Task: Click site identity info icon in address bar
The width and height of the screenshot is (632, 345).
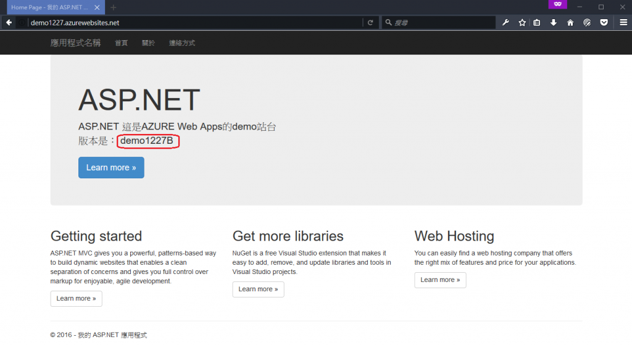Action: click(22, 23)
